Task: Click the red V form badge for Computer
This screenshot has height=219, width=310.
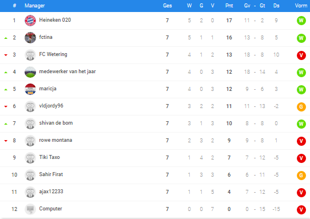Action: pos(301,210)
